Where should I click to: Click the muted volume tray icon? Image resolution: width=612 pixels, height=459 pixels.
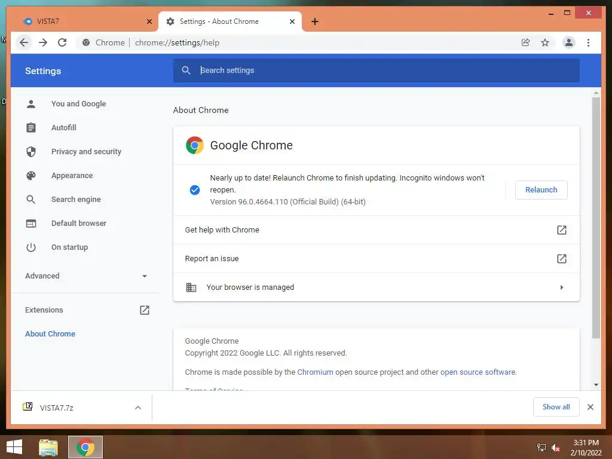pos(555,448)
